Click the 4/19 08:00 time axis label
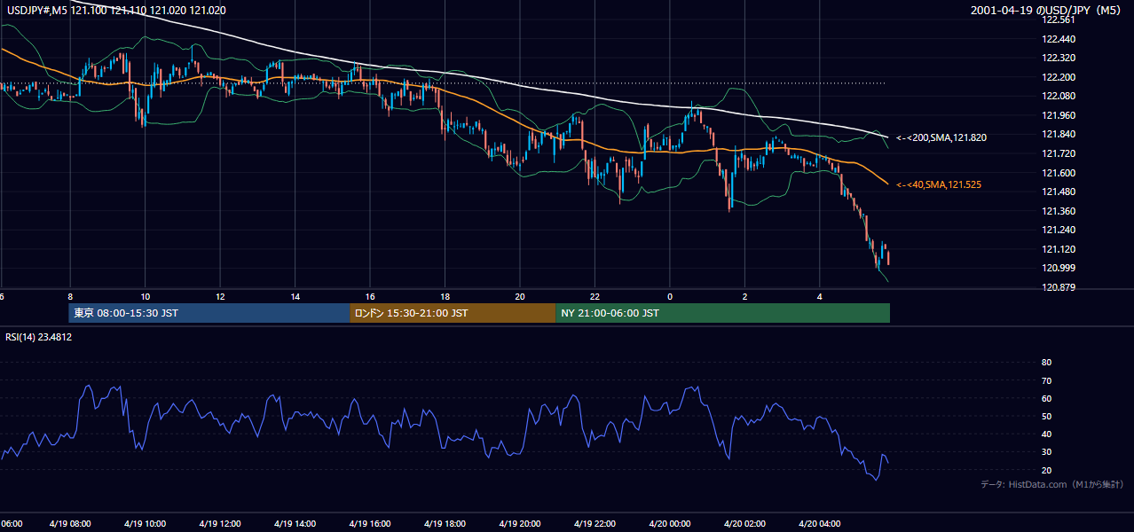 click(68, 524)
